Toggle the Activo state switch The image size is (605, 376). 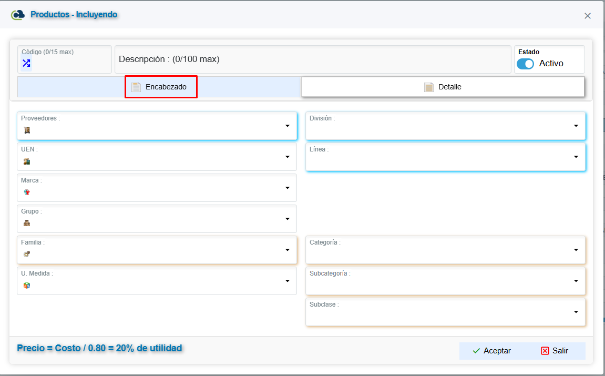coord(525,64)
